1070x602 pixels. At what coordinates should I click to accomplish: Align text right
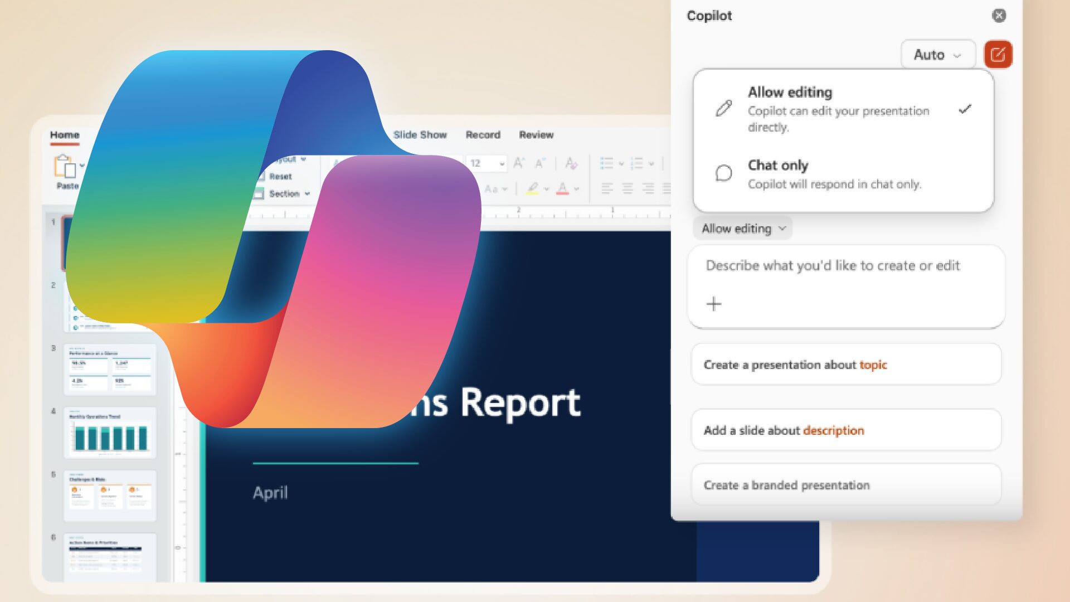(x=648, y=189)
